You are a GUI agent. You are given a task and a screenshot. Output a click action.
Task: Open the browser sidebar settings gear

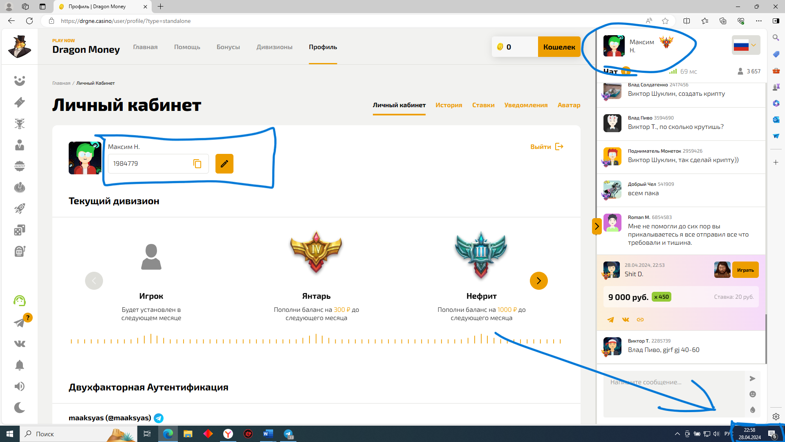(776, 417)
